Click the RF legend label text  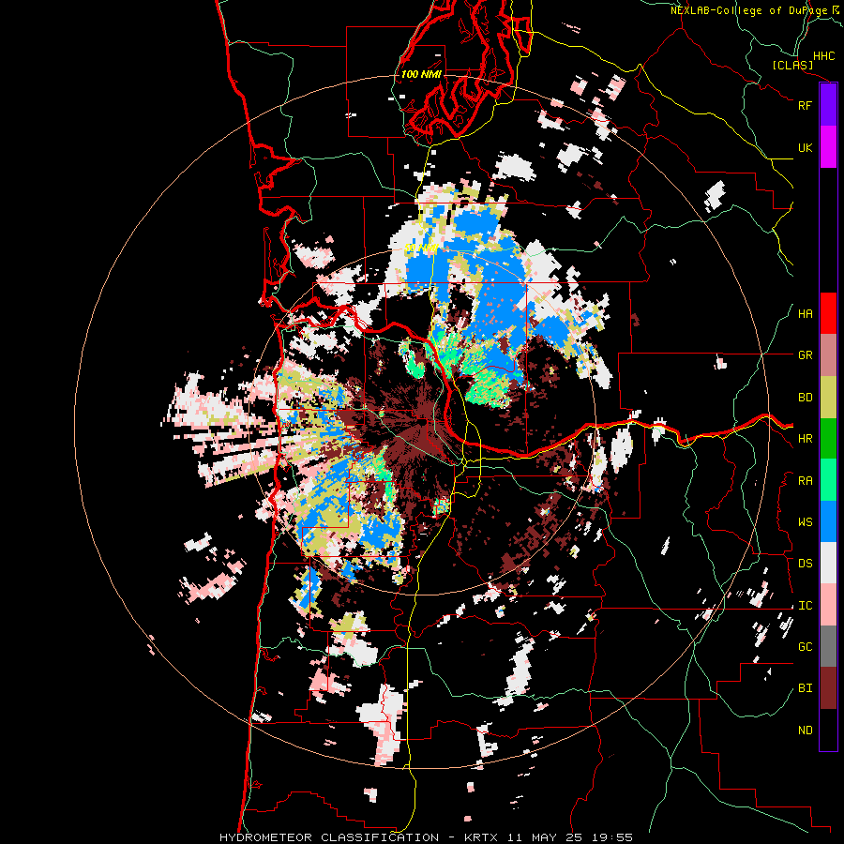[x=805, y=105]
